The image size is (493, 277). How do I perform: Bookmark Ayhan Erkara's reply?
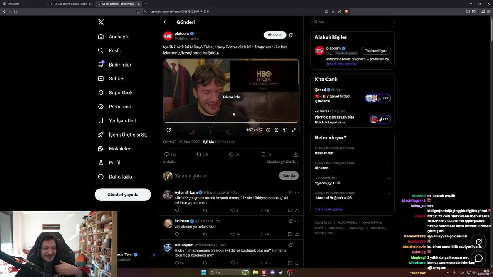pyautogui.click(x=290, y=210)
